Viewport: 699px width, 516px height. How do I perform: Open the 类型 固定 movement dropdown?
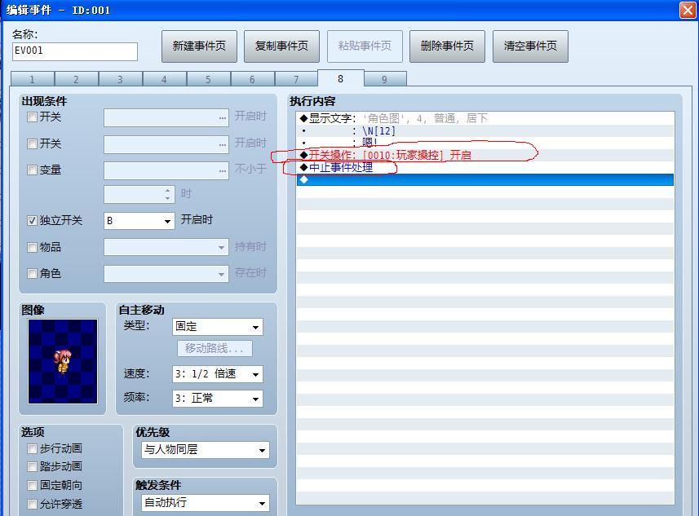click(218, 327)
